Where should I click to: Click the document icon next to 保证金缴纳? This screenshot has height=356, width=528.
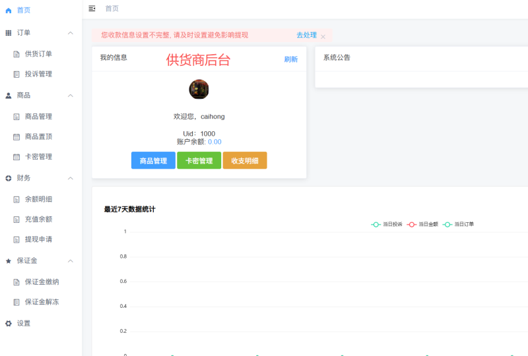(16, 282)
